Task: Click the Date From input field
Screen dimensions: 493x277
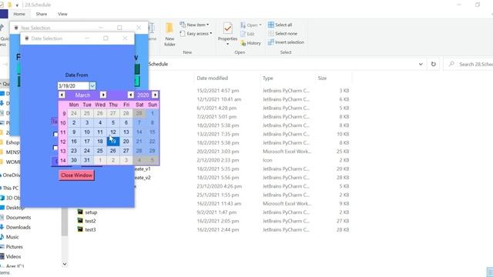Action: [73, 85]
